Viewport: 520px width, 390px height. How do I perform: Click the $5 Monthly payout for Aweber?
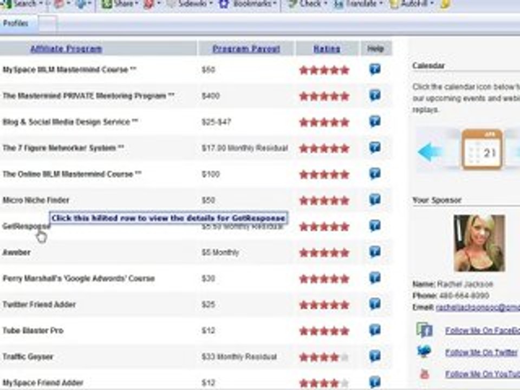tap(220, 252)
